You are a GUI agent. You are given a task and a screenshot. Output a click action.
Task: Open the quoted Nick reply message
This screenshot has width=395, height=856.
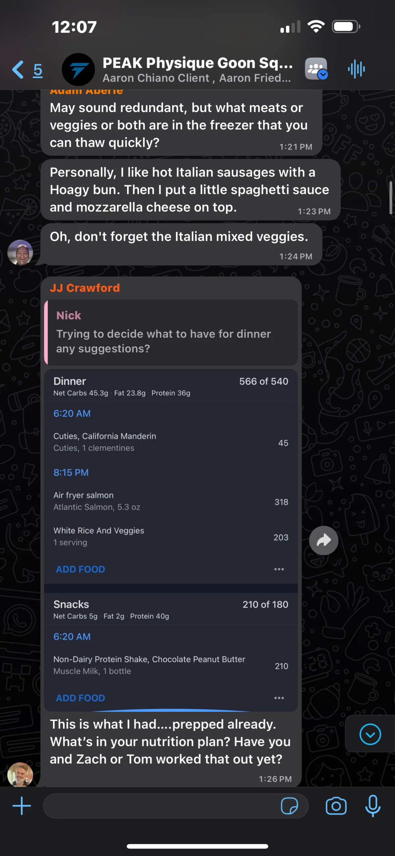tap(171, 332)
